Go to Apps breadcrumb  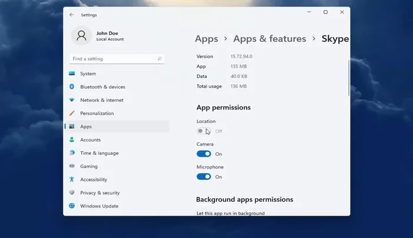[x=206, y=39]
